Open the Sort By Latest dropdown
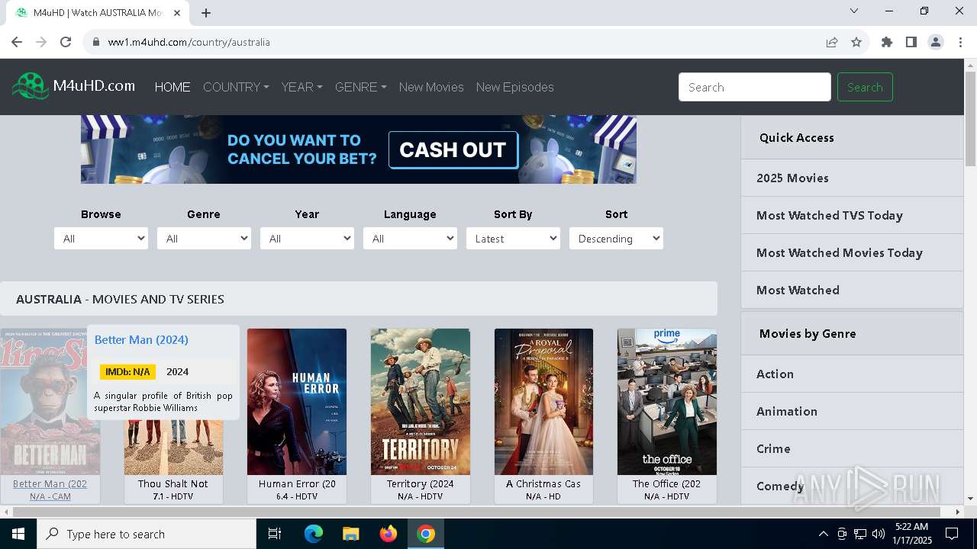The image size is (977, 549). click(513, 239)
